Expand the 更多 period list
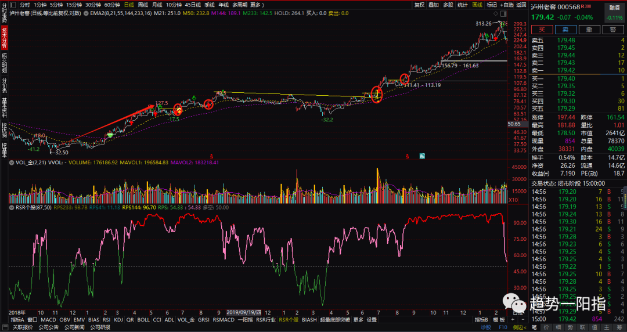 [257, 5]
